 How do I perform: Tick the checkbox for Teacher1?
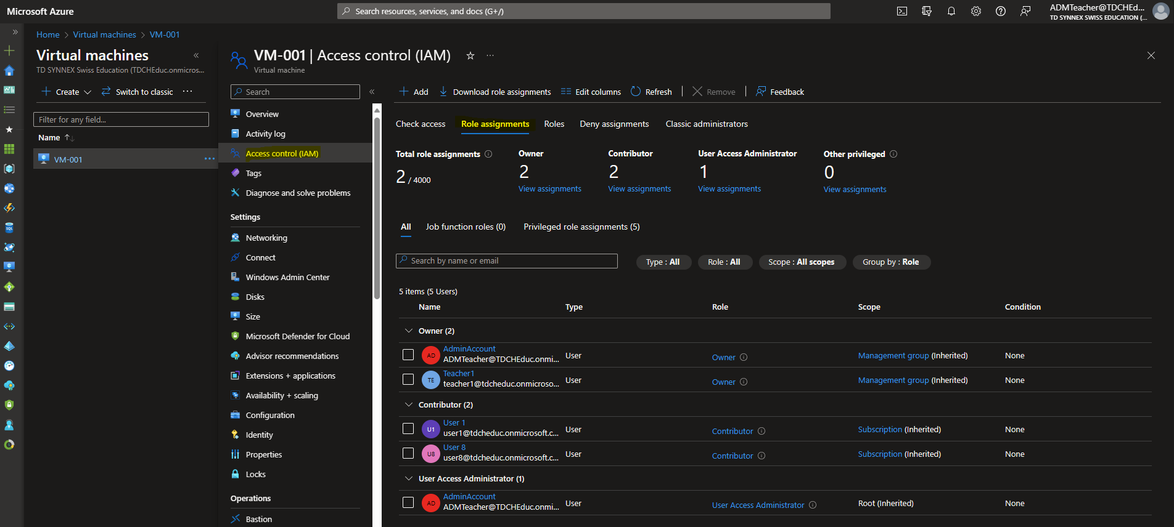tap(408, 379)
